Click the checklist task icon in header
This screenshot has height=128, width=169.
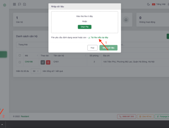[25, 4]
